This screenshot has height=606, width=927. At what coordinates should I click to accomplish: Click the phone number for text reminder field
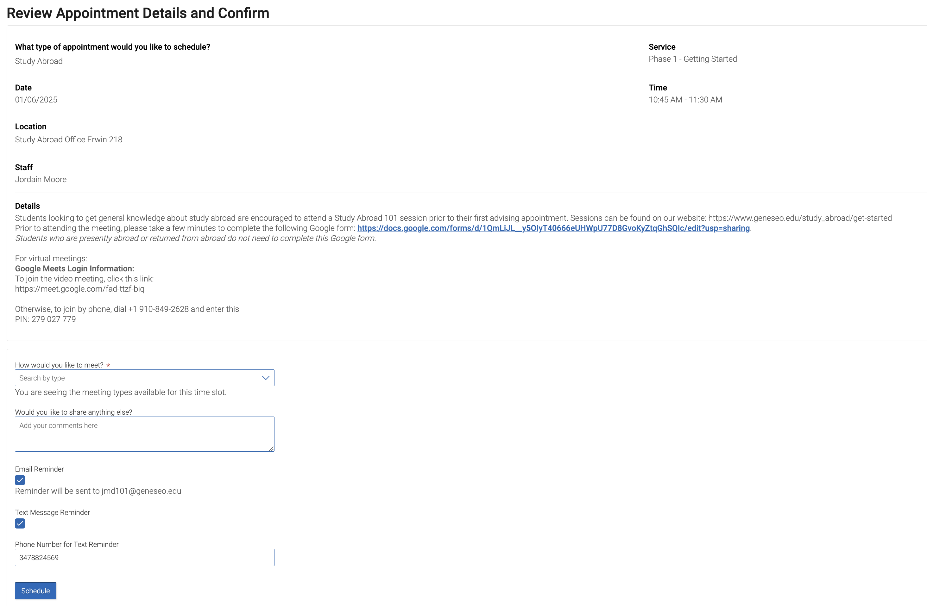[x=144, y=557]
